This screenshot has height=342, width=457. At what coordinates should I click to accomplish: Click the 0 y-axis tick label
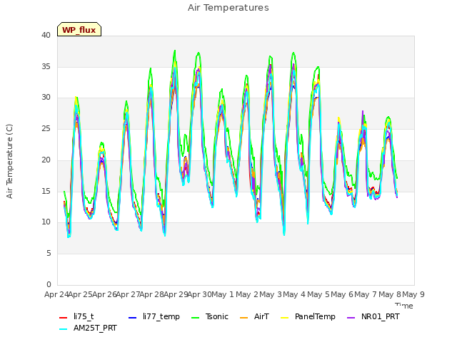pyautogui.click(x=49, y=284)
